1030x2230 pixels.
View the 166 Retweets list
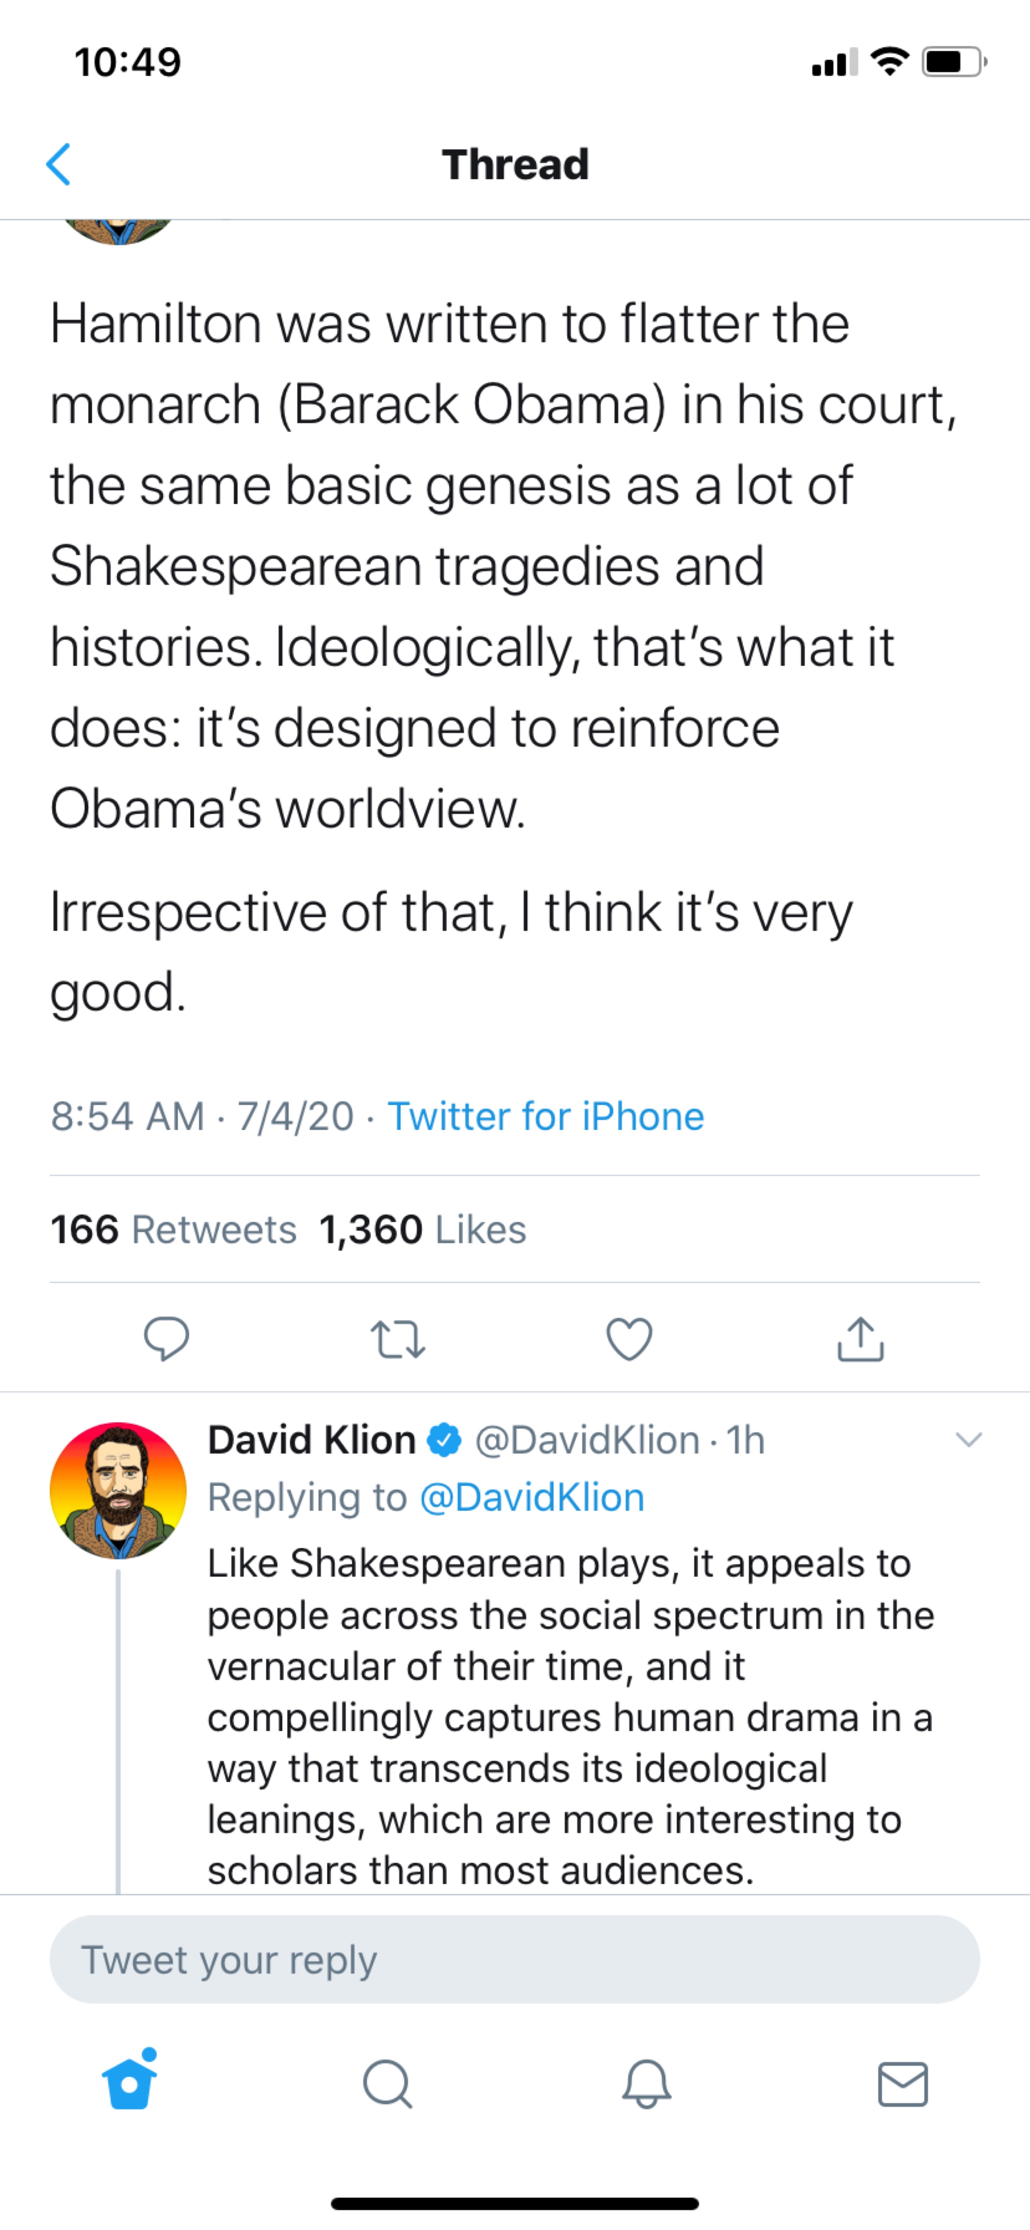[x=173, y=1229]
